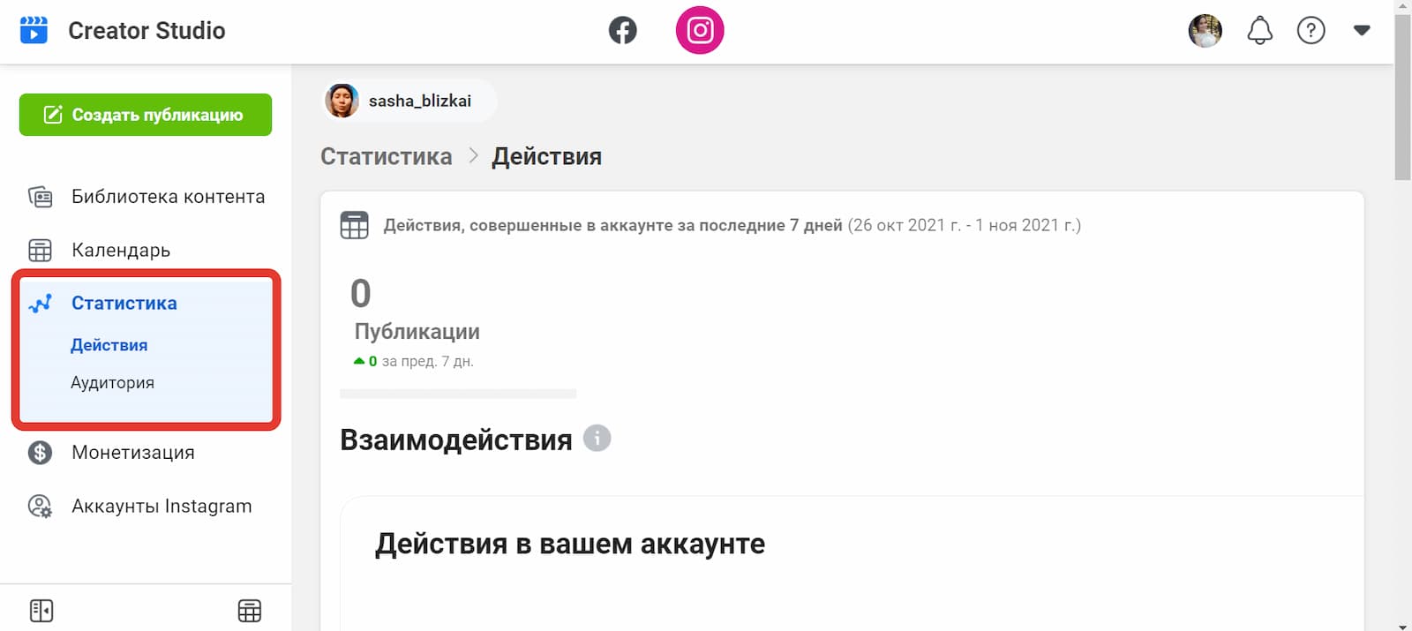The image size is (1412, 631).
Task: Select the Монетизация dollar icon
Action: click(x=39, y=452)
